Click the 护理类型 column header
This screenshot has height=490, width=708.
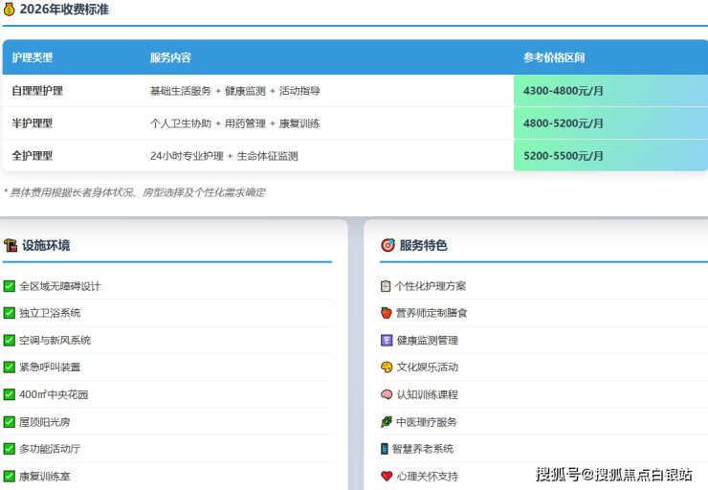[33, 57]
